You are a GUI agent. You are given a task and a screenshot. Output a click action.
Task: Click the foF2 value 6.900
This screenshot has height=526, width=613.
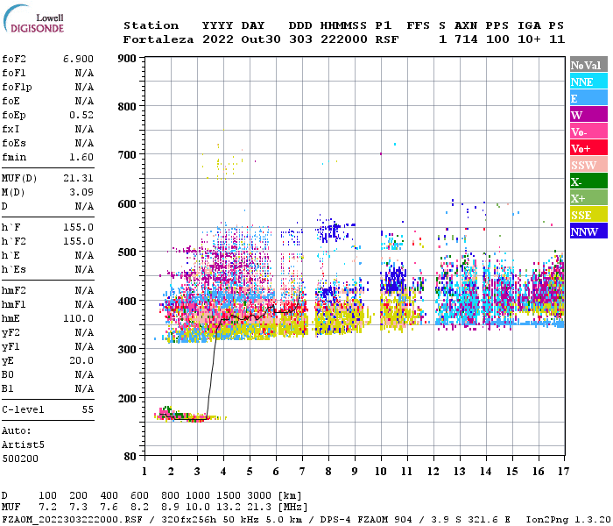coord(78,59)
